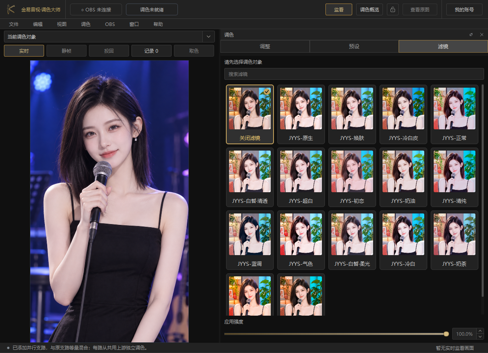Float the 调色 panel with the undock icon
Image resolution: width=488 pixels, height=353 pixels.
tap(471, 35)
